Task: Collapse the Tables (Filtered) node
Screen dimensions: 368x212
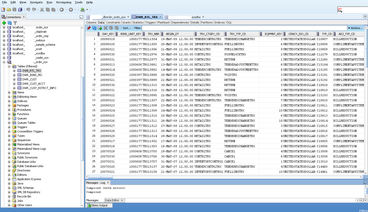Action: [x=9, y=66]
